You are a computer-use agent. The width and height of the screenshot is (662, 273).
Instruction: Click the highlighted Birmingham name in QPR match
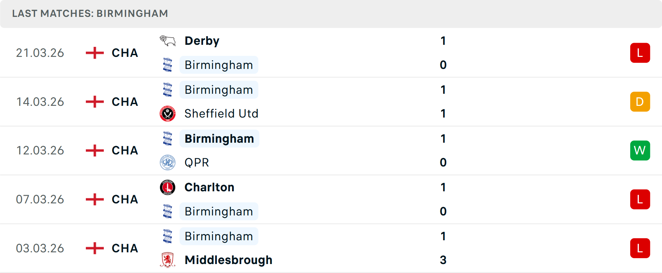pos(219,139)
